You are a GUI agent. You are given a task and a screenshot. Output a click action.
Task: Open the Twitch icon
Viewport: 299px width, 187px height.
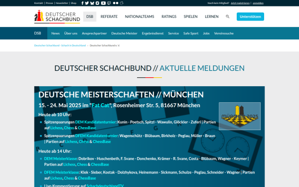[x=109, y=3]
